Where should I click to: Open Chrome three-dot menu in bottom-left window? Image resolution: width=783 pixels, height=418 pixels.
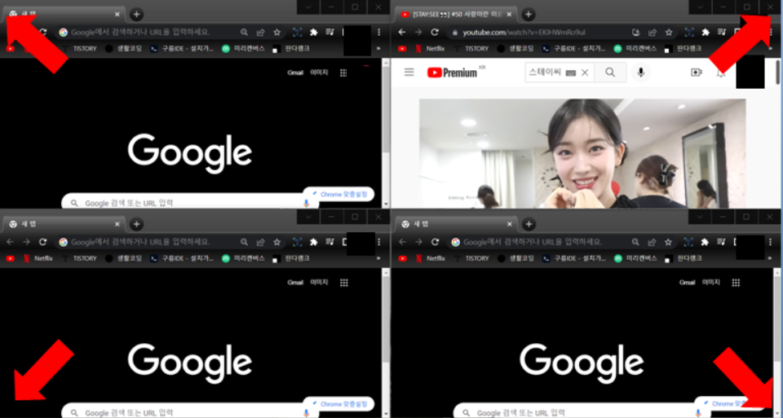click(x=379, y=242)
